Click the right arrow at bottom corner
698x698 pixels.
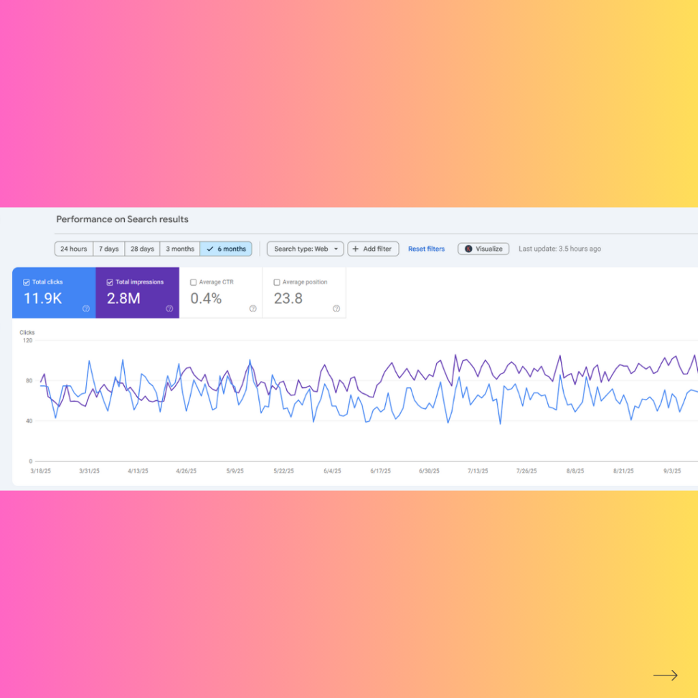pos(665,676)
